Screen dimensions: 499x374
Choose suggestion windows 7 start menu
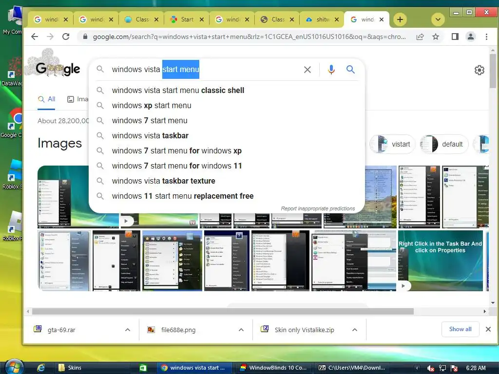pos(227,121)
